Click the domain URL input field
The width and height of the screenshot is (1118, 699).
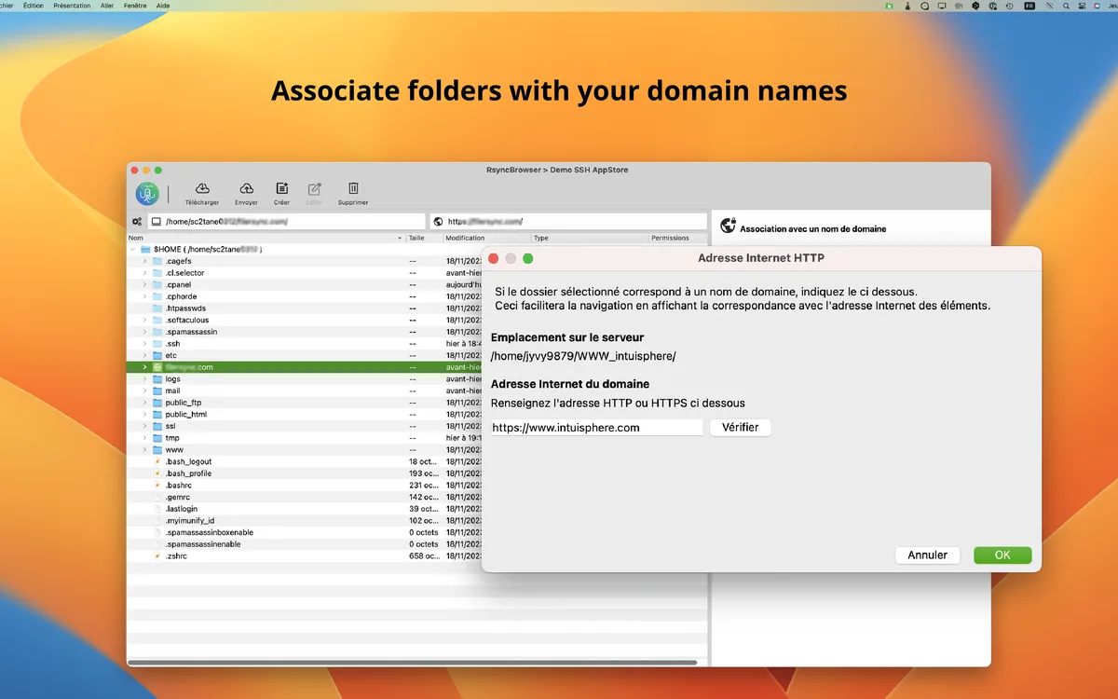(596, 428)
